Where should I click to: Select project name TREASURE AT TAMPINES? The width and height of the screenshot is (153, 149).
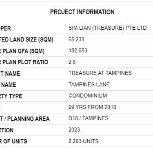(x=100, y=73)
